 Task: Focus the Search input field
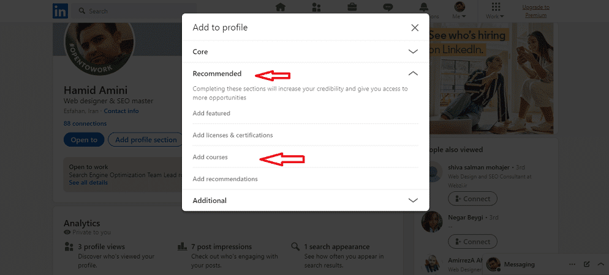135,11
